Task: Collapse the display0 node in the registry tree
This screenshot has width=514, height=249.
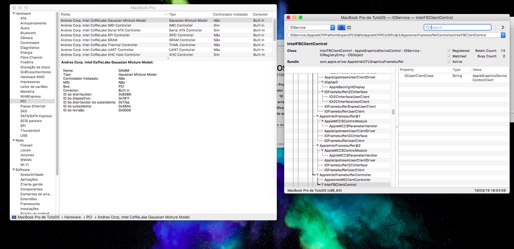Action: [322, 82]
